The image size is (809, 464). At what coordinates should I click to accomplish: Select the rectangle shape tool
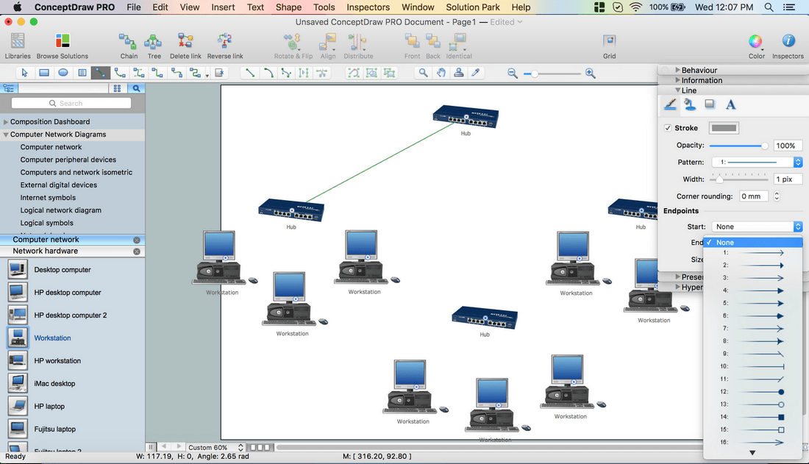pos(44,73)
